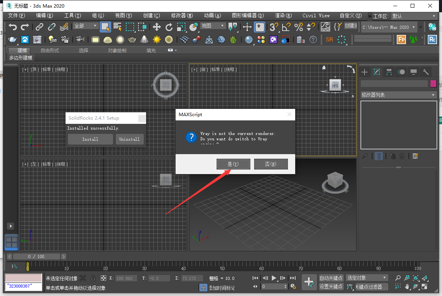
Task: Click the teapot render icon
Action: [12, 39]
